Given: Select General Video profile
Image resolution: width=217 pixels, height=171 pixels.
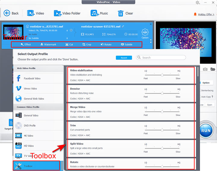Looking at the screenshot, I should (x=38, y=115).
